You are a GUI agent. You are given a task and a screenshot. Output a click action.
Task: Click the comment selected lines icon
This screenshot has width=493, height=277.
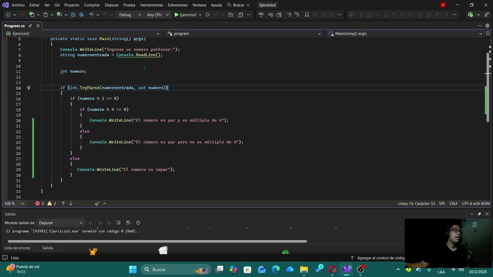[289, 15]
